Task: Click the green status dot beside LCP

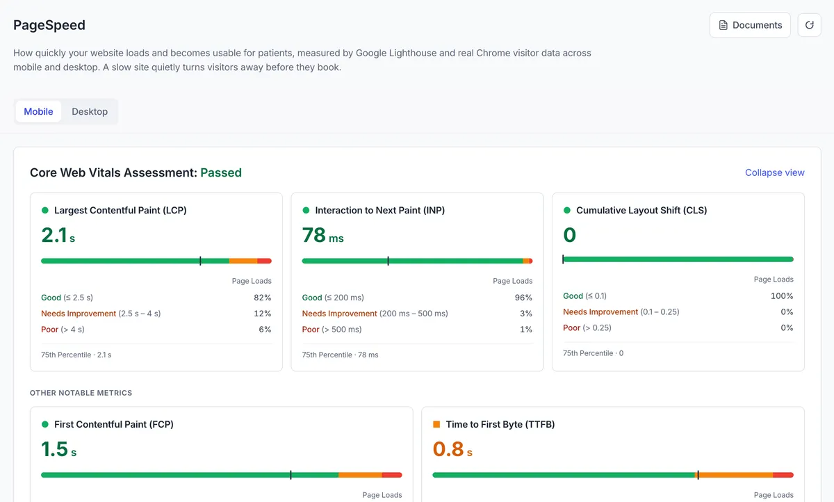Action: click(45, 210)
